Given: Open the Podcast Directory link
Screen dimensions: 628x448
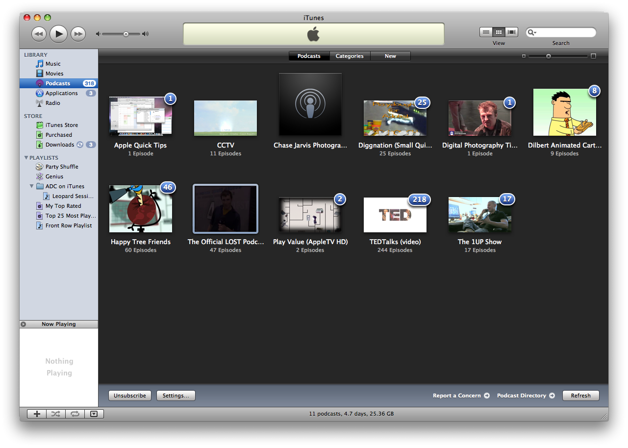Looking at the screenshot, I should click(x=526, y=396).
